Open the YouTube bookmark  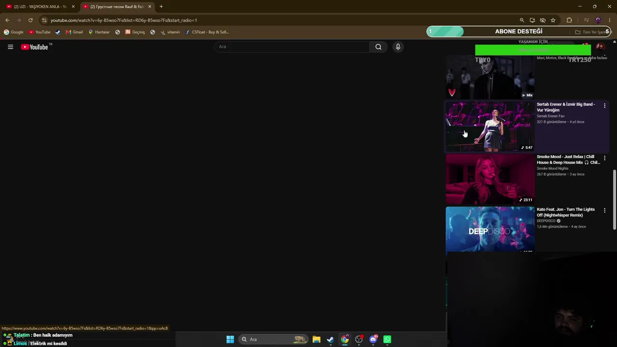[40, 32]
